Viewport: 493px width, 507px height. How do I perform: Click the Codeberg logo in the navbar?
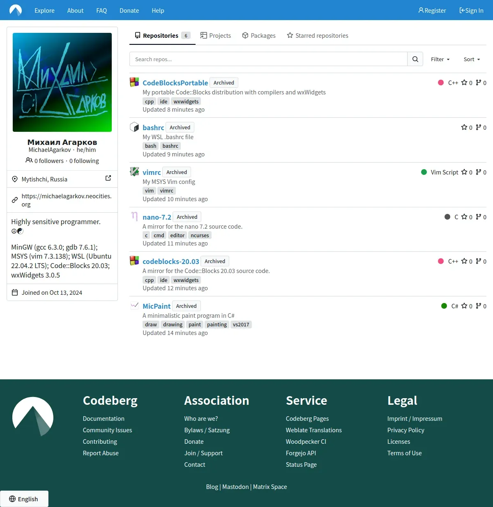point(16,10)
